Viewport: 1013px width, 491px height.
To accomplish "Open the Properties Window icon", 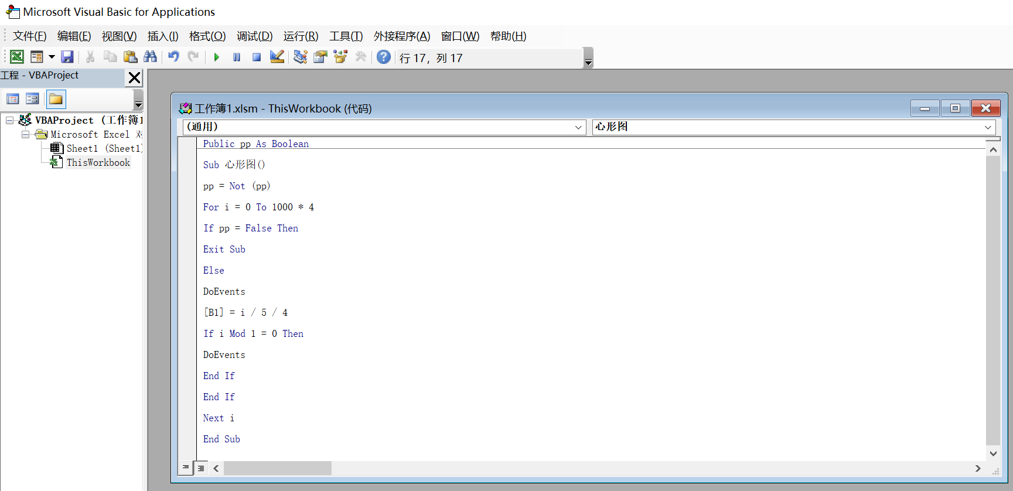I will 320,57.
